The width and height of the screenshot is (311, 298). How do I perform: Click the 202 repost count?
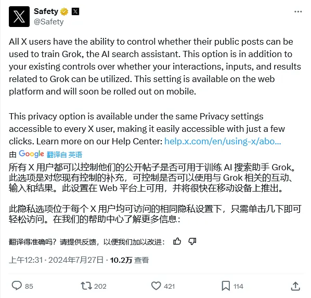[100, 286]
